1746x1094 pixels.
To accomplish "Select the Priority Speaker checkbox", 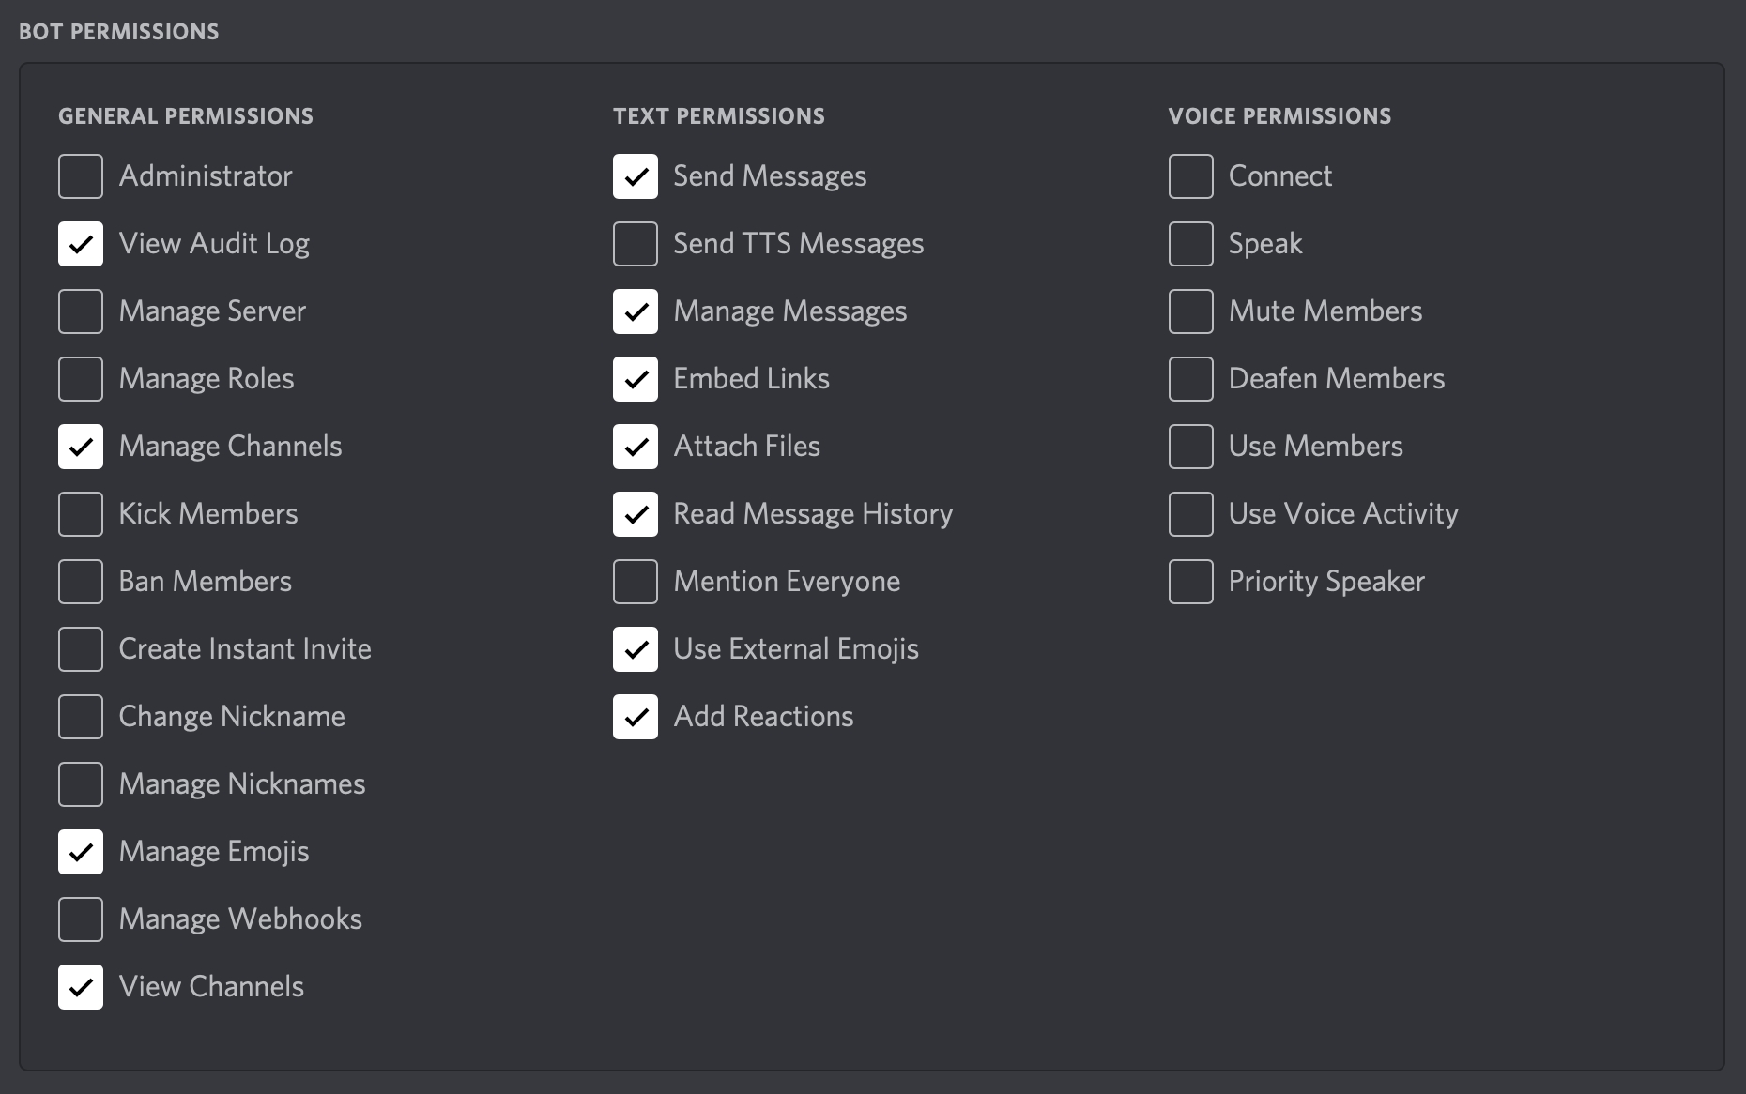I will coord(1191,582).
